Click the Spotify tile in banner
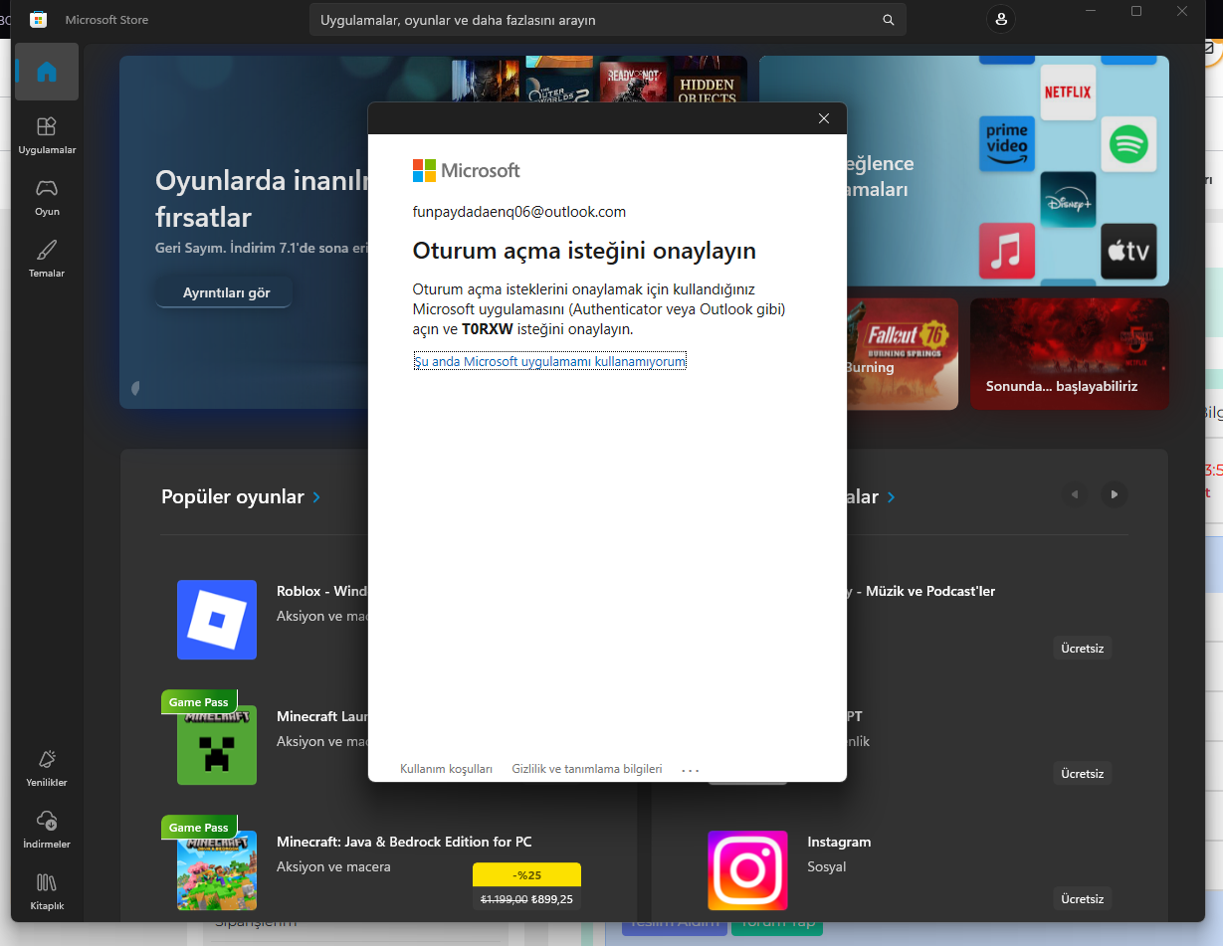The image size is (1223, 946). coord(1128,144)
